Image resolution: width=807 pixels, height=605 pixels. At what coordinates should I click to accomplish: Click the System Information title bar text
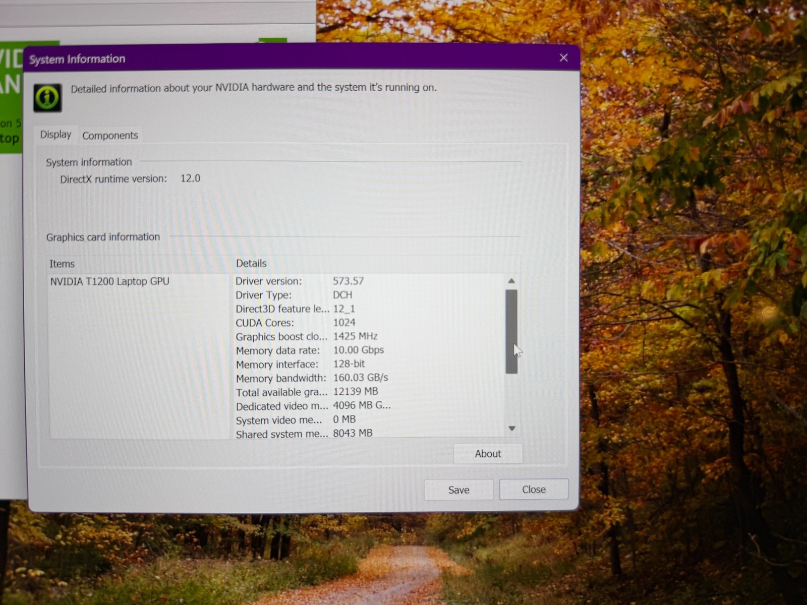pos(77,59)
